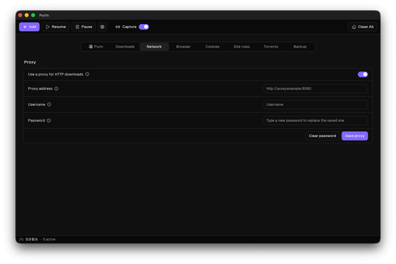Click the '0 active' status text
The image size is (396, 264).
point(49,239)
